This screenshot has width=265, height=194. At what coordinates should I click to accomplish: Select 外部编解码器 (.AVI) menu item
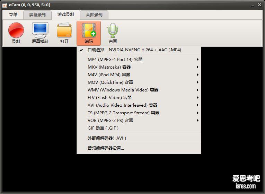pos(139,138)
